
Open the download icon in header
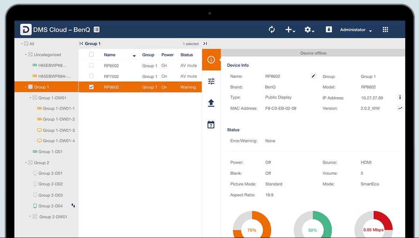click(x=329, y=30)
